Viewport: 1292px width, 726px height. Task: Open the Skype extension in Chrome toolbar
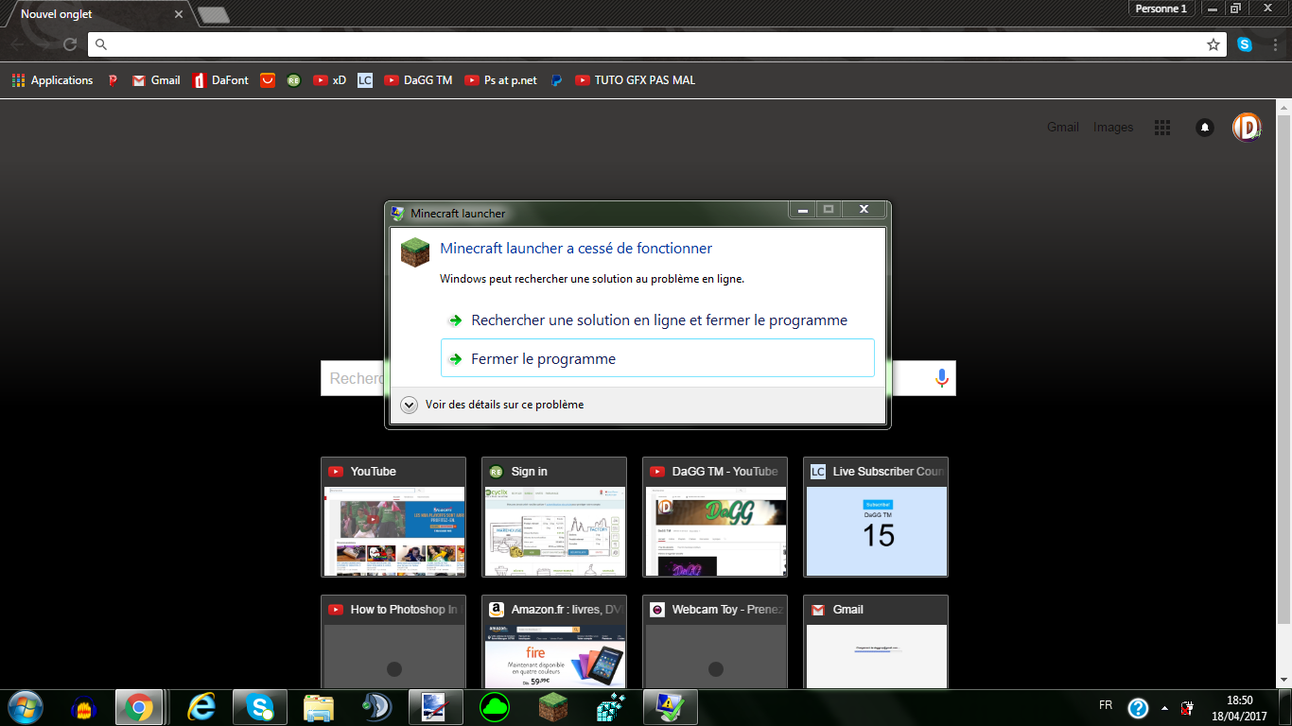1245,44
